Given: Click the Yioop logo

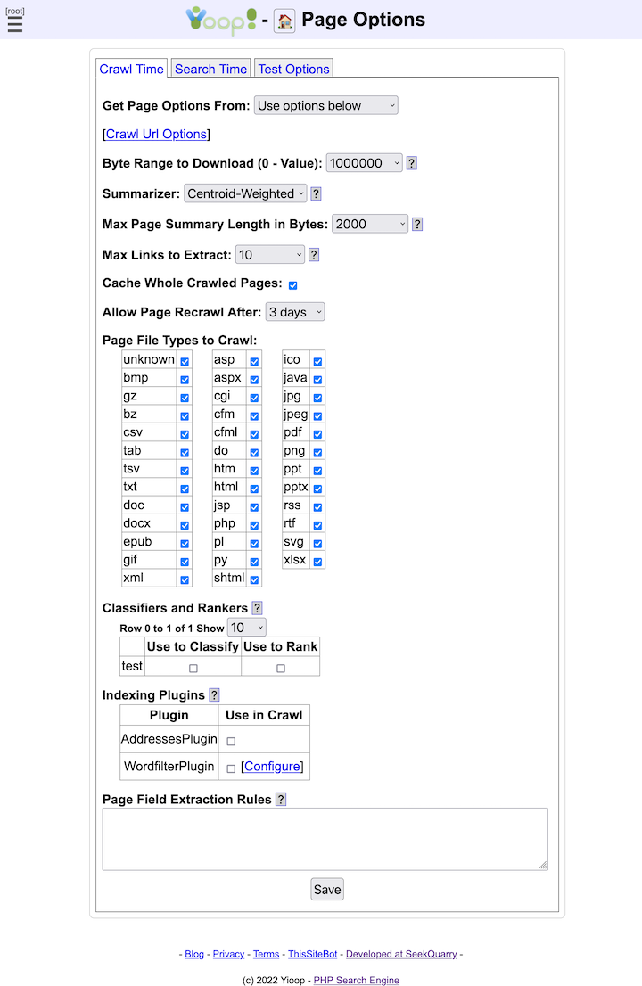Looking at the screenshot, I should click(x=221, y=21).
